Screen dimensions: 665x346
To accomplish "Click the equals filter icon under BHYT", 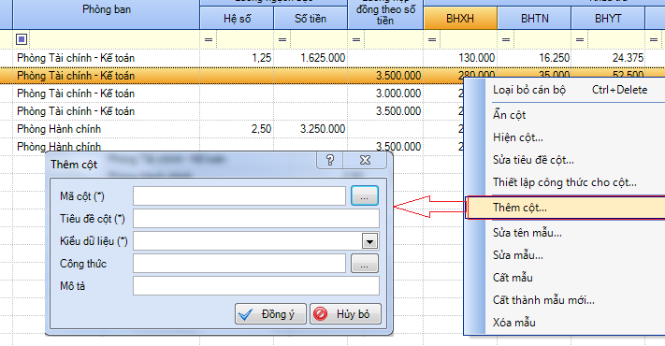I will tap(579, 39).
